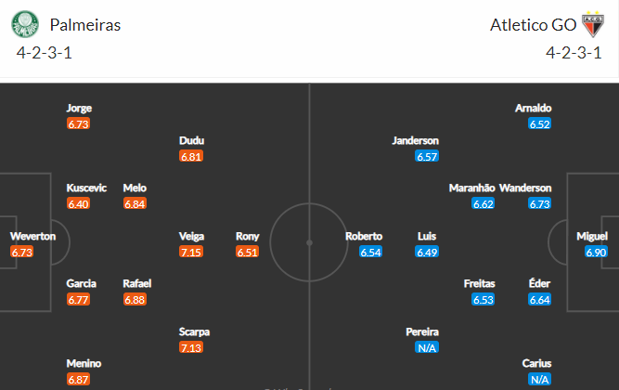619x390 pixels.
Task: Open player Maranhão on the pitch
Action: click(x=471, y=188)
